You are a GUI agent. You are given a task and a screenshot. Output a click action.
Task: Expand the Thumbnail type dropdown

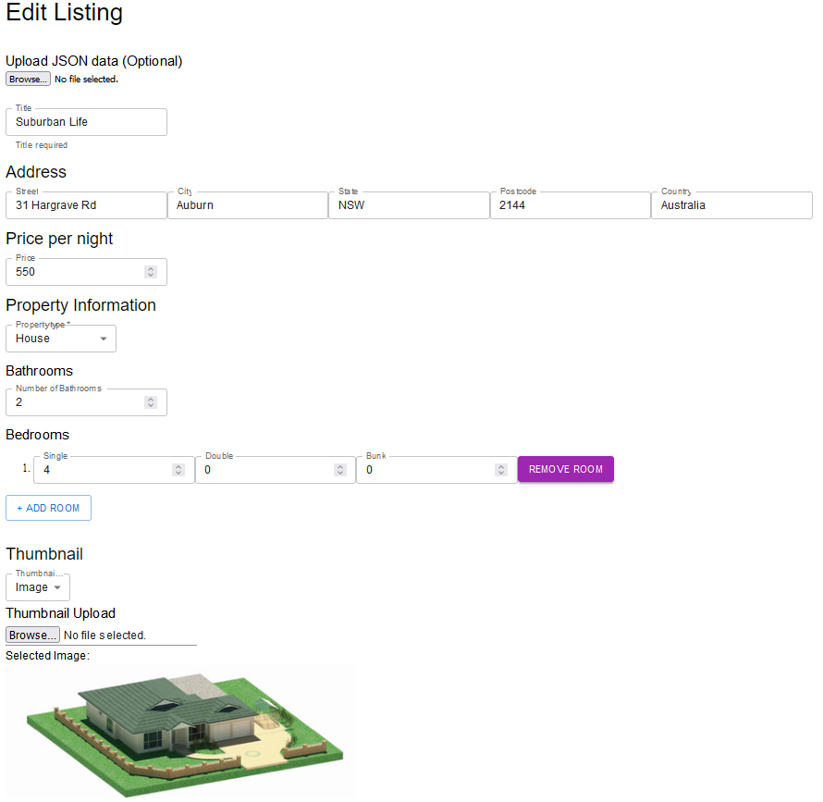pyautogui.click(x=38, y=587)
